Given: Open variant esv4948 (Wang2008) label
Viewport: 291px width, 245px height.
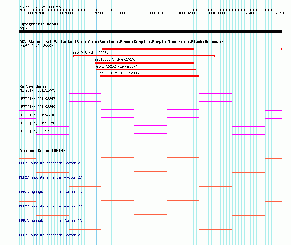Looking at the screenshot, I should coord(91,53).
